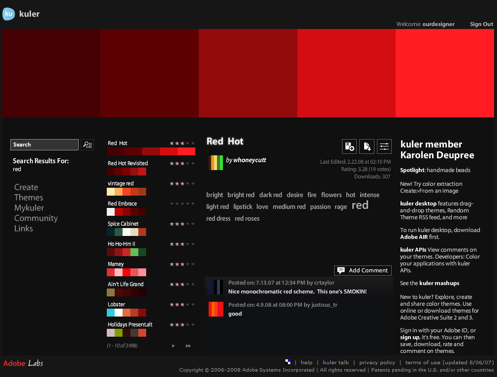497x377 pixels.
Task: Click the 'red dress' tag
Action: coord(218,218)
